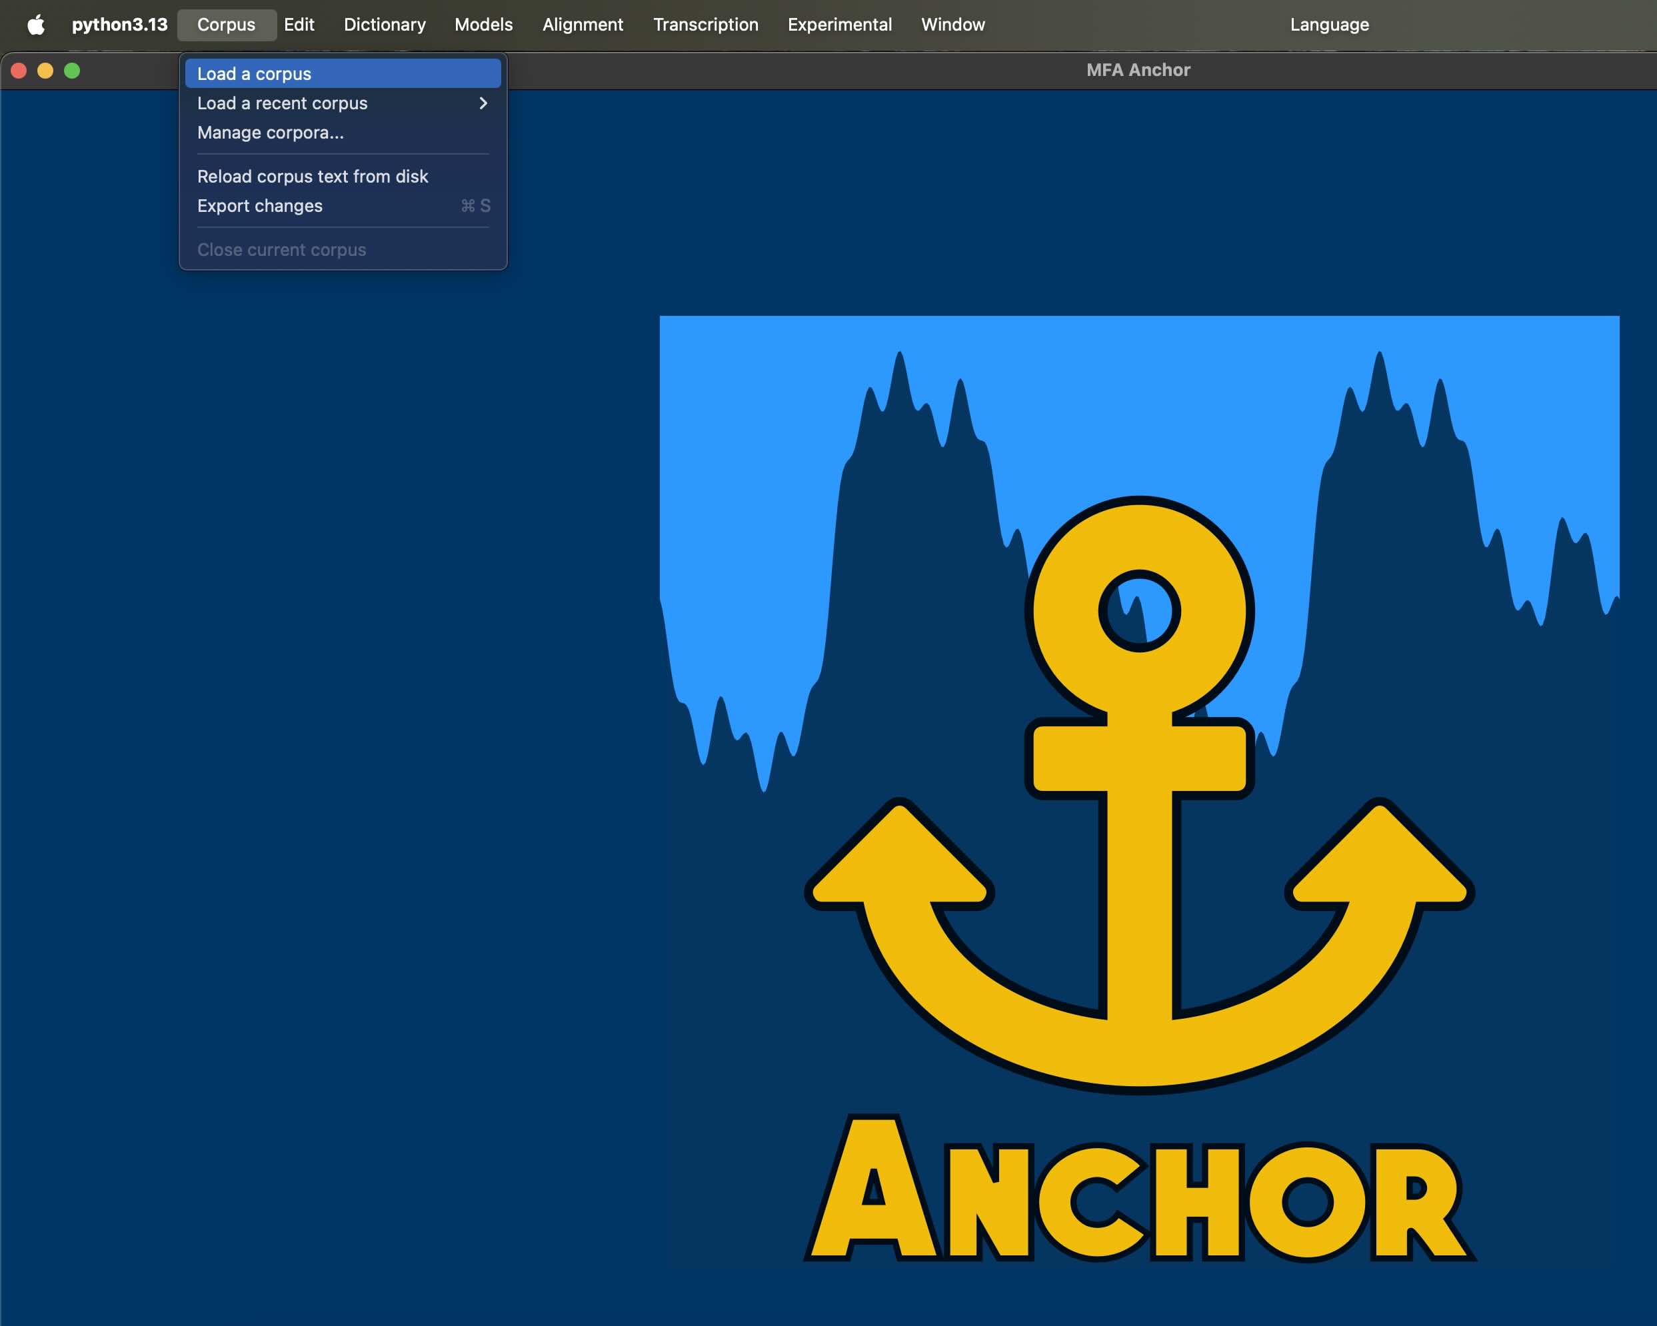The height and width of the screenshot is (1326, 1657).
Task: Choose Reload corpus text from disk
Action: [343, 176]
